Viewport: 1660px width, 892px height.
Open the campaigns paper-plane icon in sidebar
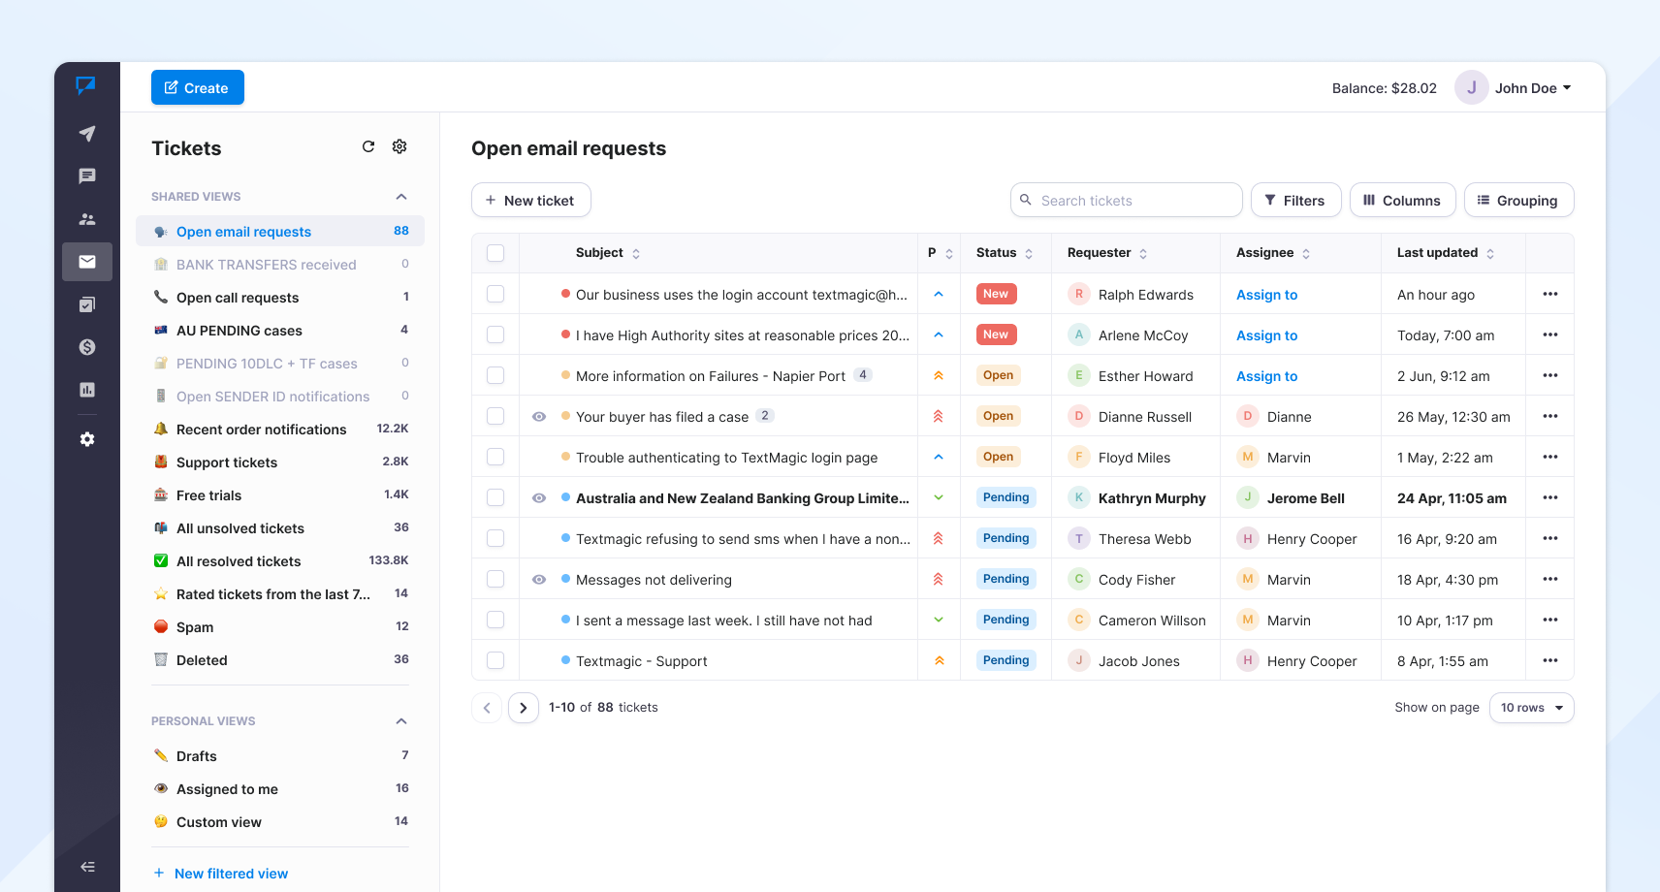pyautogui.click(x=87, y=134)
